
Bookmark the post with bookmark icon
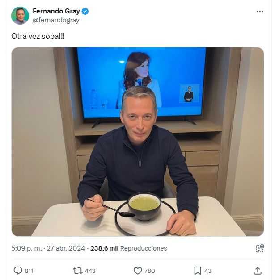[198, 271]
